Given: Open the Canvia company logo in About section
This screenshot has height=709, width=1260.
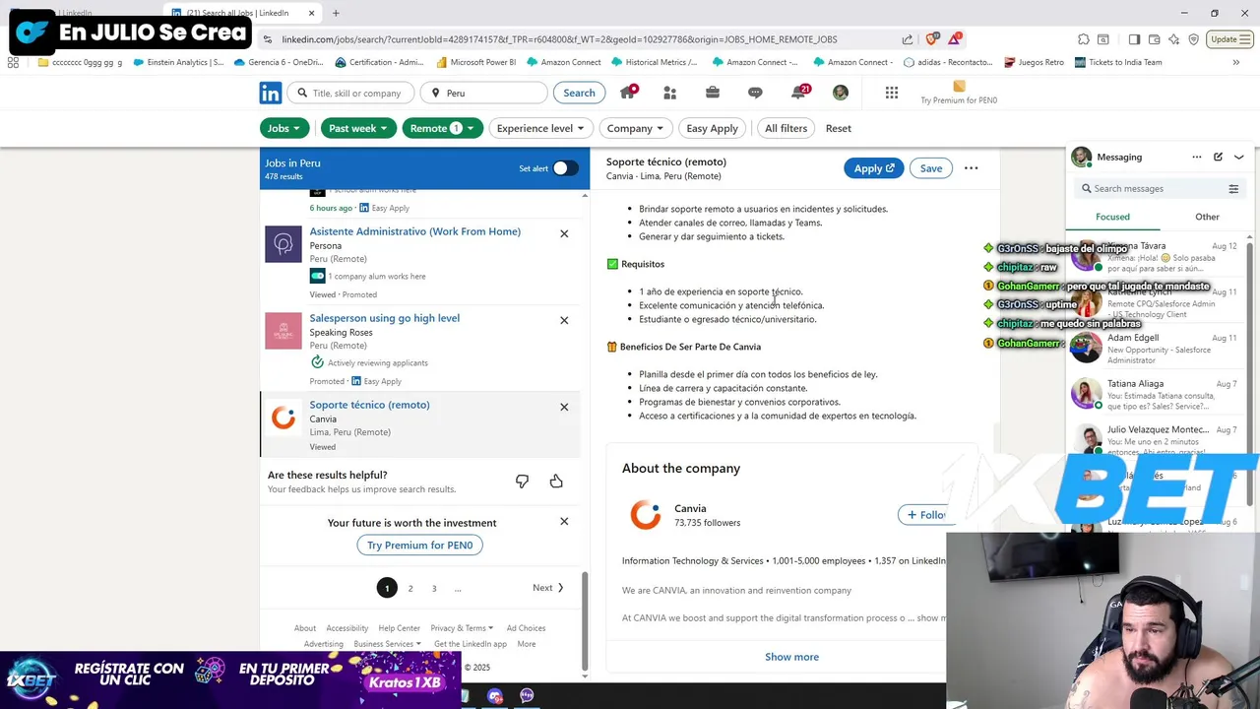Looking at the screenshot, I should 646,515.
